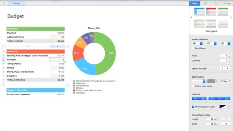Uncheck Alternating Row Color checkbox

pyautogui.click(x=193, y=107)
